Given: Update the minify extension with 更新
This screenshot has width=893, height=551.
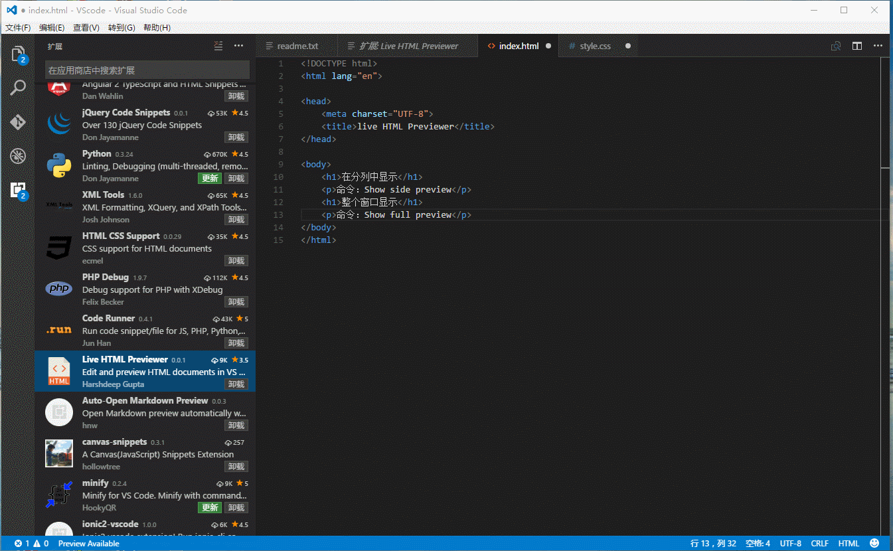Looking at the screenshot, I should (210, 508).
